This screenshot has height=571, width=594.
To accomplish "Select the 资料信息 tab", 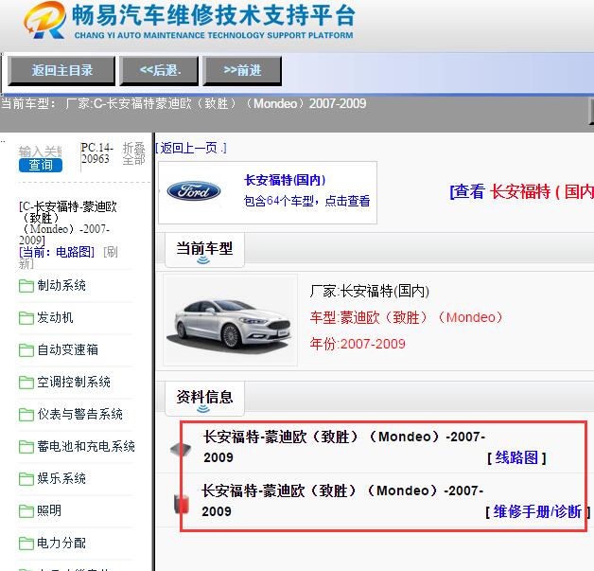I will (x=204, y=398).
